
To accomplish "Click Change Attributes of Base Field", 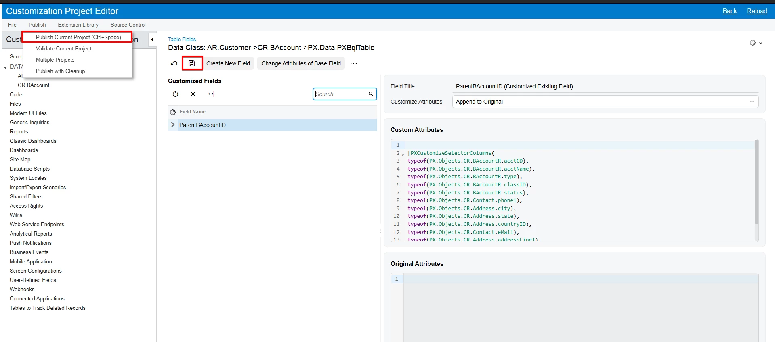I will click(301, 63).
